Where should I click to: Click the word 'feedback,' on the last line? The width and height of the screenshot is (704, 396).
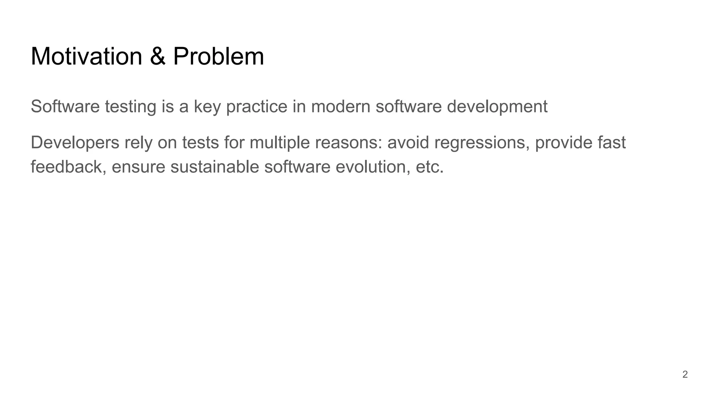coord(68,167)
